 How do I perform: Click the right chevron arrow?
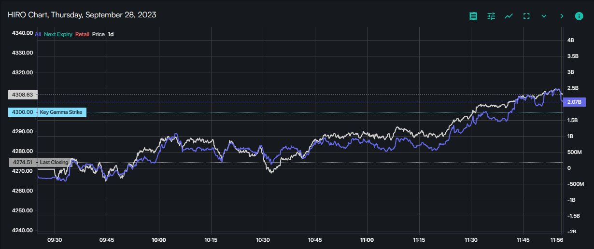561,16
